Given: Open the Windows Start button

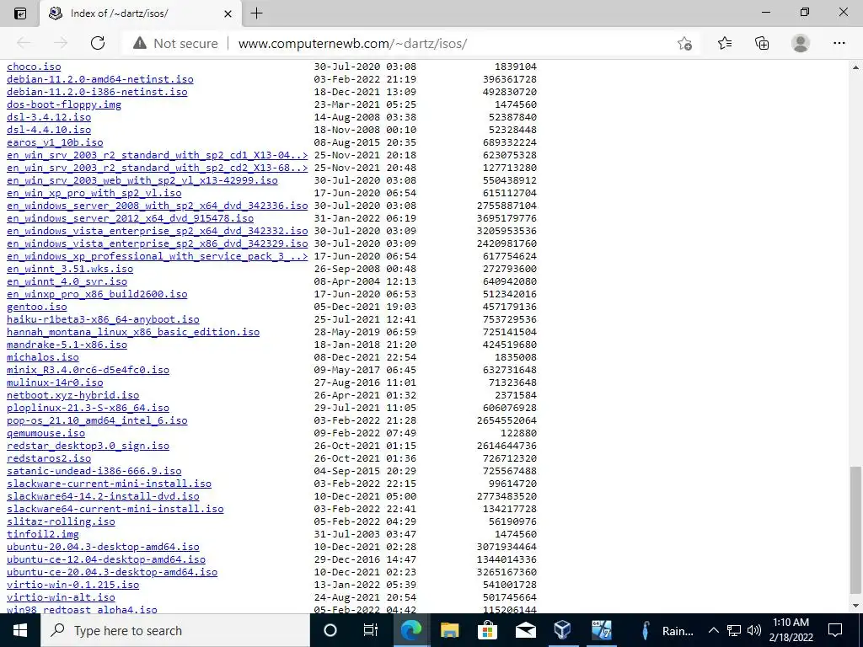Looking at the screenshot, I should pos(20,630).
